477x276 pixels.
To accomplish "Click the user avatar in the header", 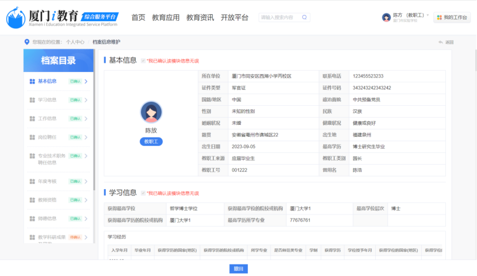I will tap(386, 17).
